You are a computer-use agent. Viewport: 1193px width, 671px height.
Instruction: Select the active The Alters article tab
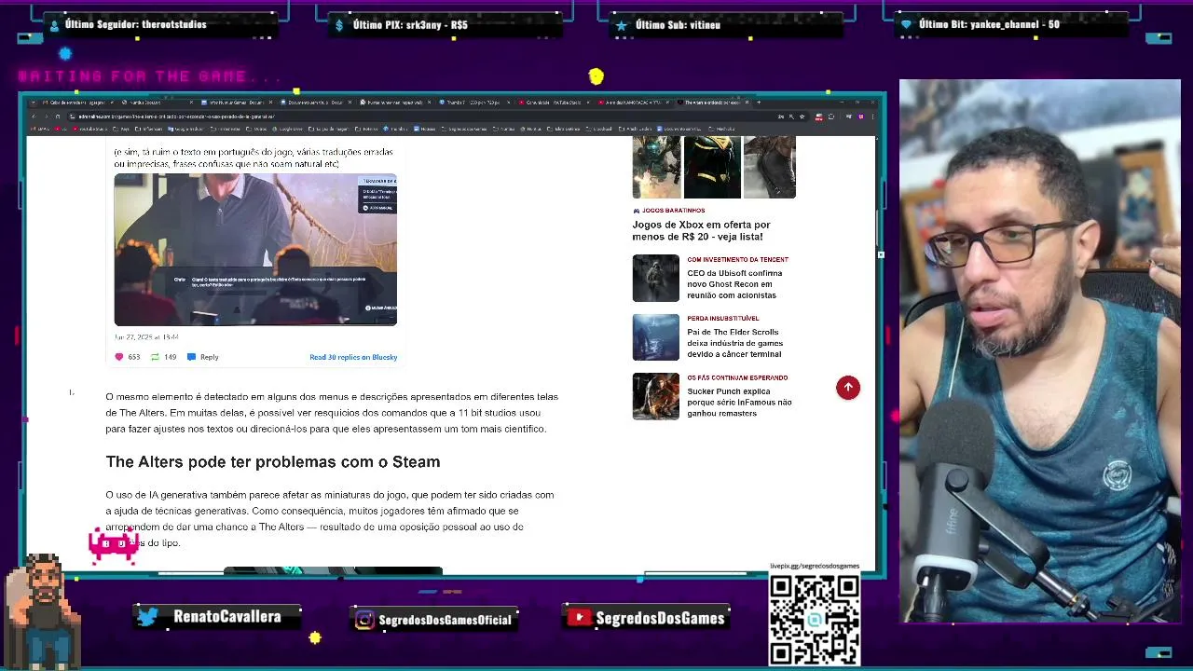[712, 103]
